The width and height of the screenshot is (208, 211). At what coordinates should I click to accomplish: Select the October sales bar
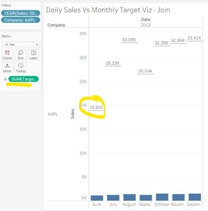[162, 197]
